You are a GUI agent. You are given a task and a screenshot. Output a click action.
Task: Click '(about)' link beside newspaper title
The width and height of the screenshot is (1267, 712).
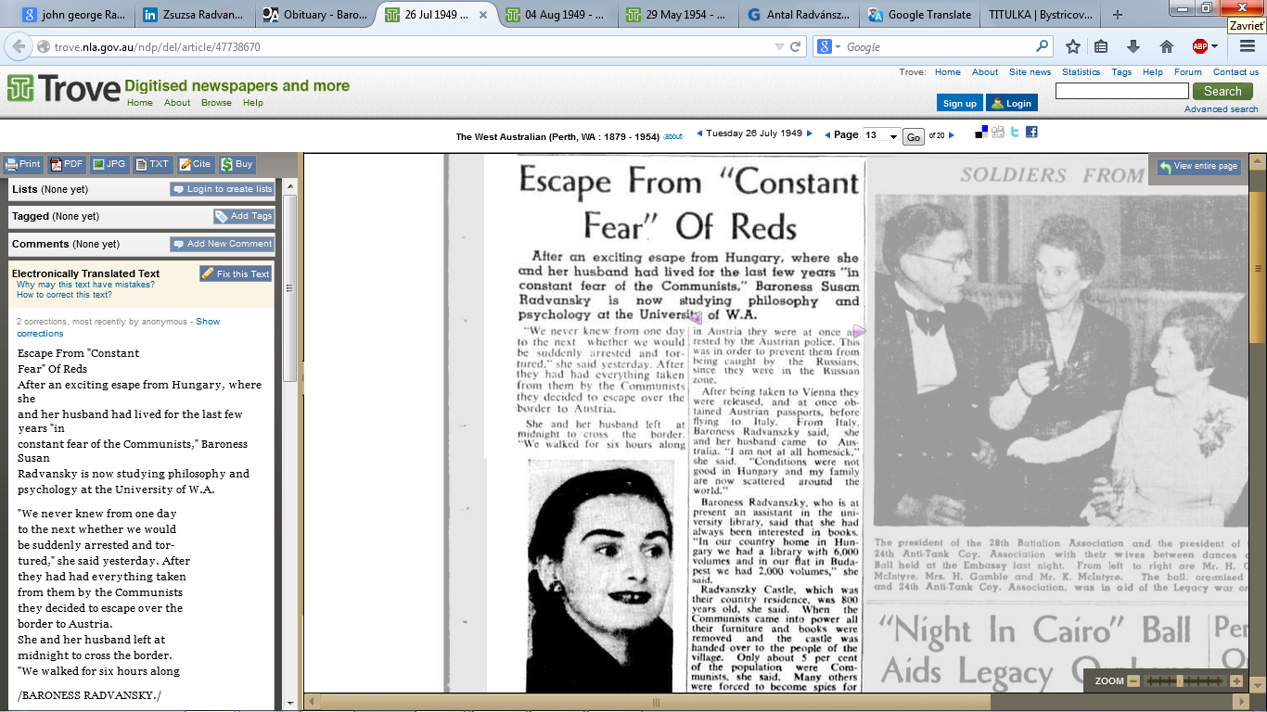pos(673,136)
